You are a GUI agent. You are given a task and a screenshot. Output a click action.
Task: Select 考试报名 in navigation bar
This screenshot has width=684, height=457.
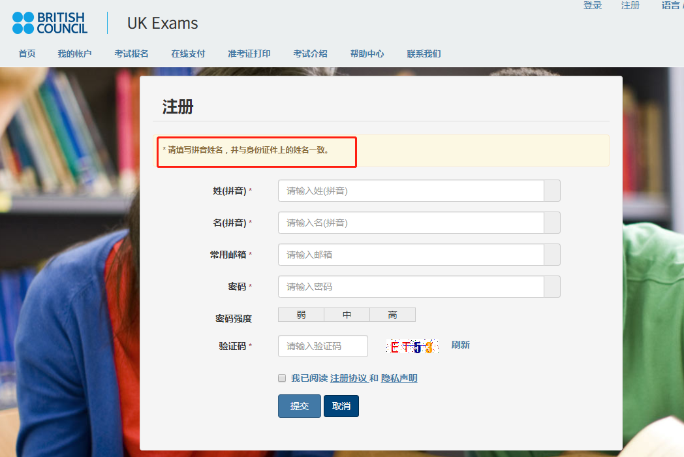coord(131,54)
